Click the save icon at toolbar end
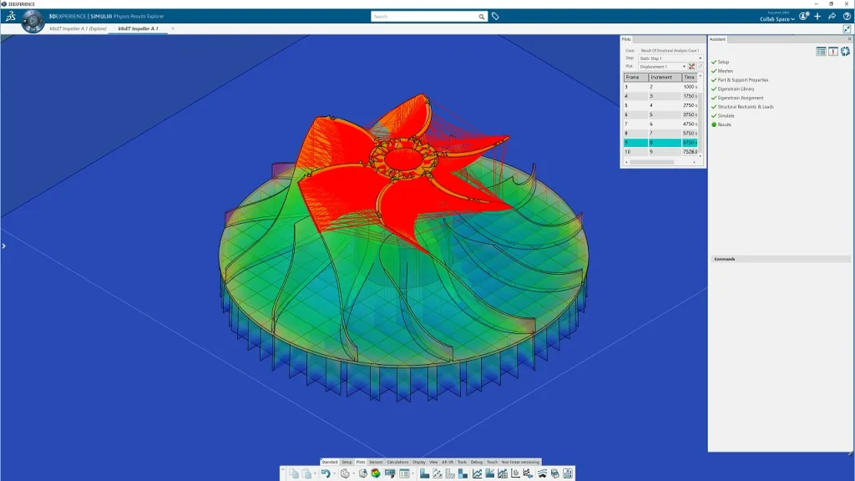Image resolution: width=855 pixels, height=481 pixels. tap(568, 473)
